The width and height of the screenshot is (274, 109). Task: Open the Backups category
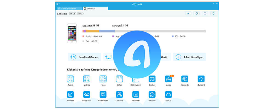(152, 94)
